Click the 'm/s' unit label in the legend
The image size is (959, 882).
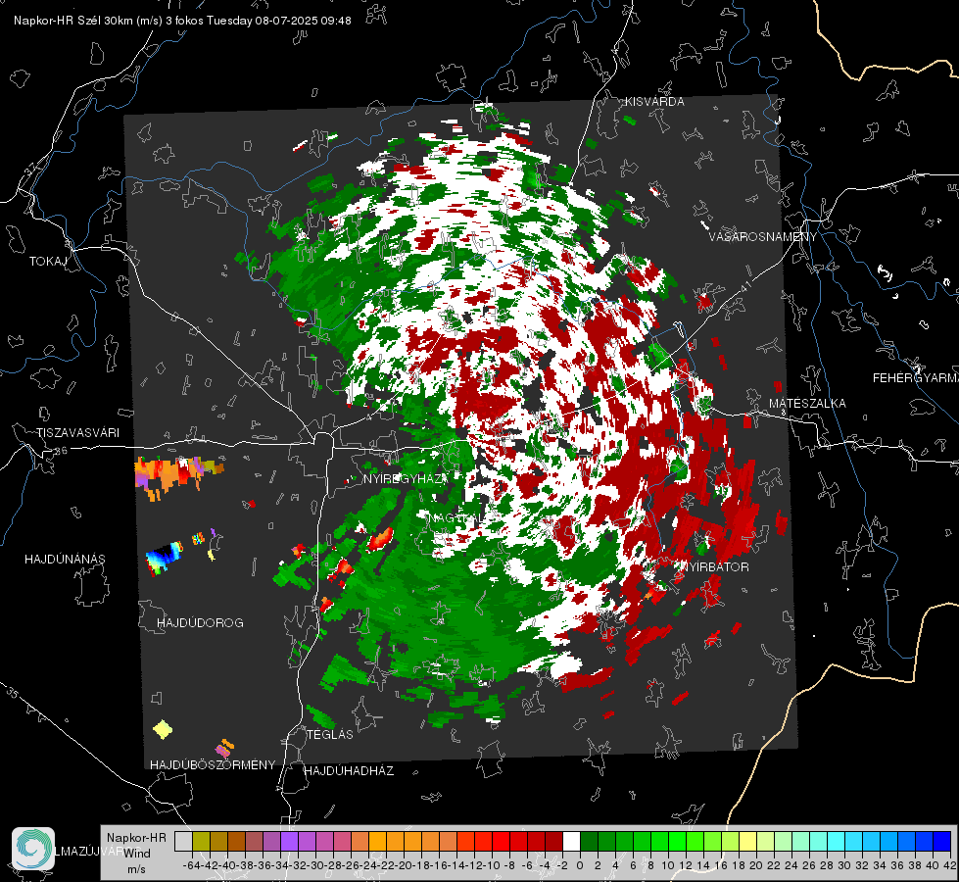coord(136,869)
